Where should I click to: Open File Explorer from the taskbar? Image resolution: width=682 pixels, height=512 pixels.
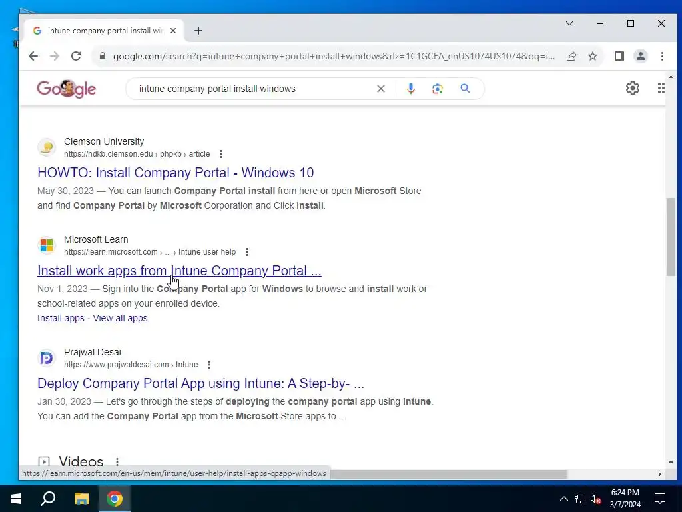81,499
